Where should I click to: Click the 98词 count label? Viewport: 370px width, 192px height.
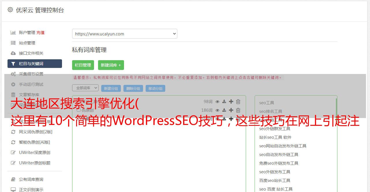click(208, 102)
